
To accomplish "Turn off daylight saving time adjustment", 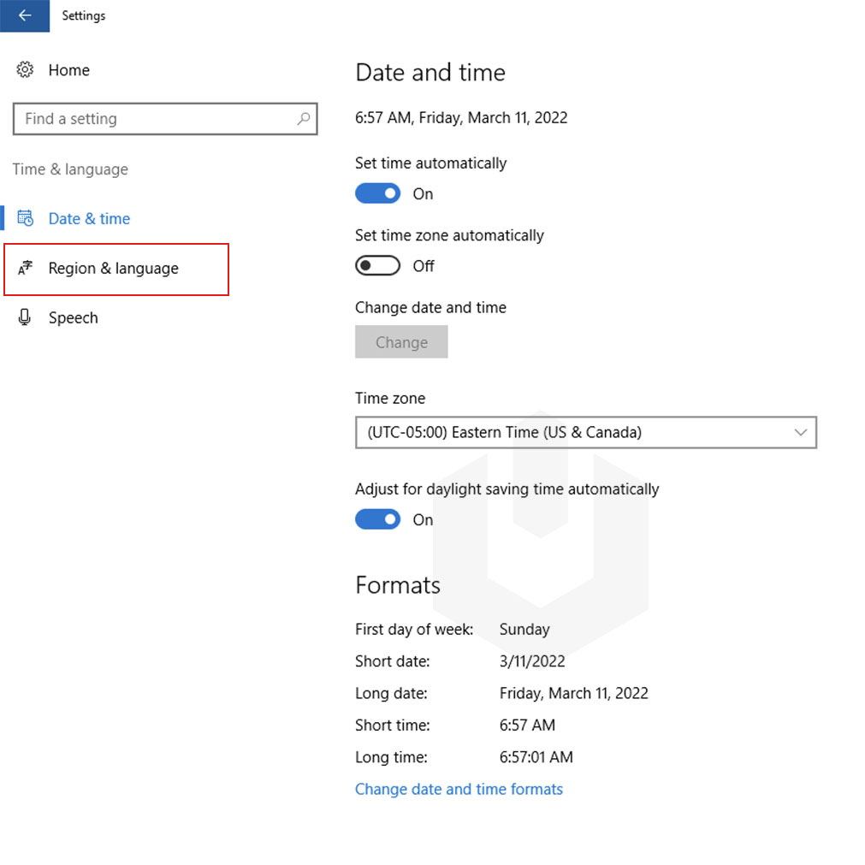I will click(x=377, y=519).
